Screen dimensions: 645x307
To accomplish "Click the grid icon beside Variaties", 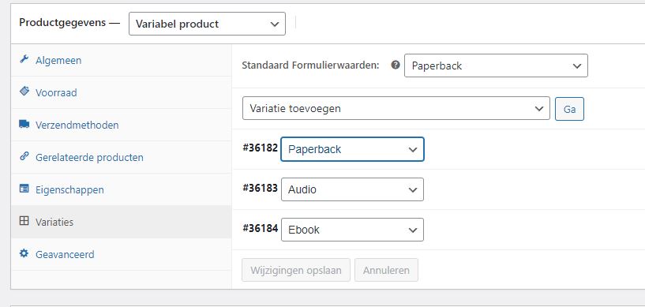I will (x=24, y=221).
